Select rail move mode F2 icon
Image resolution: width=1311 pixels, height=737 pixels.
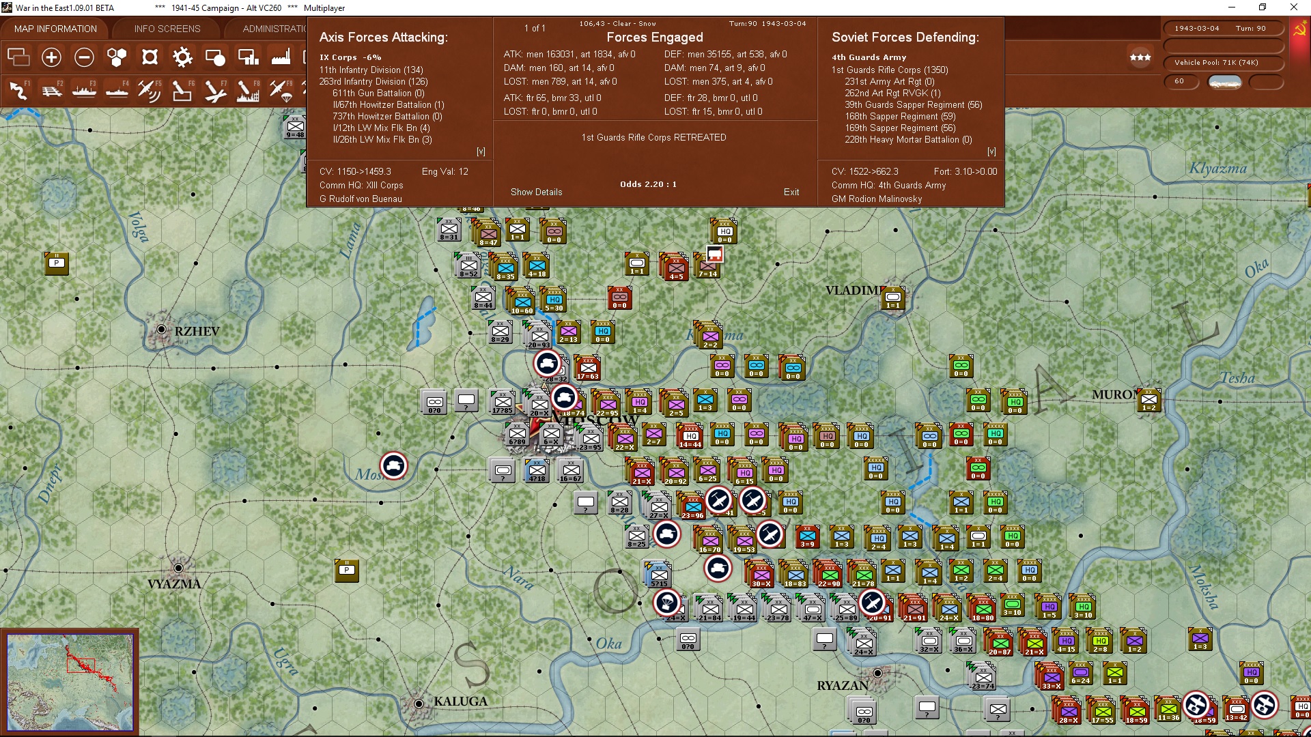click(x=51, y=90)
